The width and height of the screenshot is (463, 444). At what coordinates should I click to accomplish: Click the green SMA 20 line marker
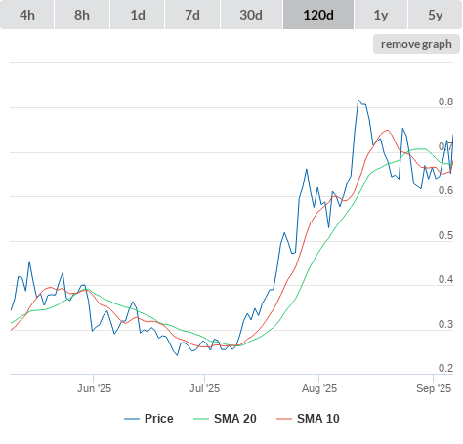pos(201,419)
